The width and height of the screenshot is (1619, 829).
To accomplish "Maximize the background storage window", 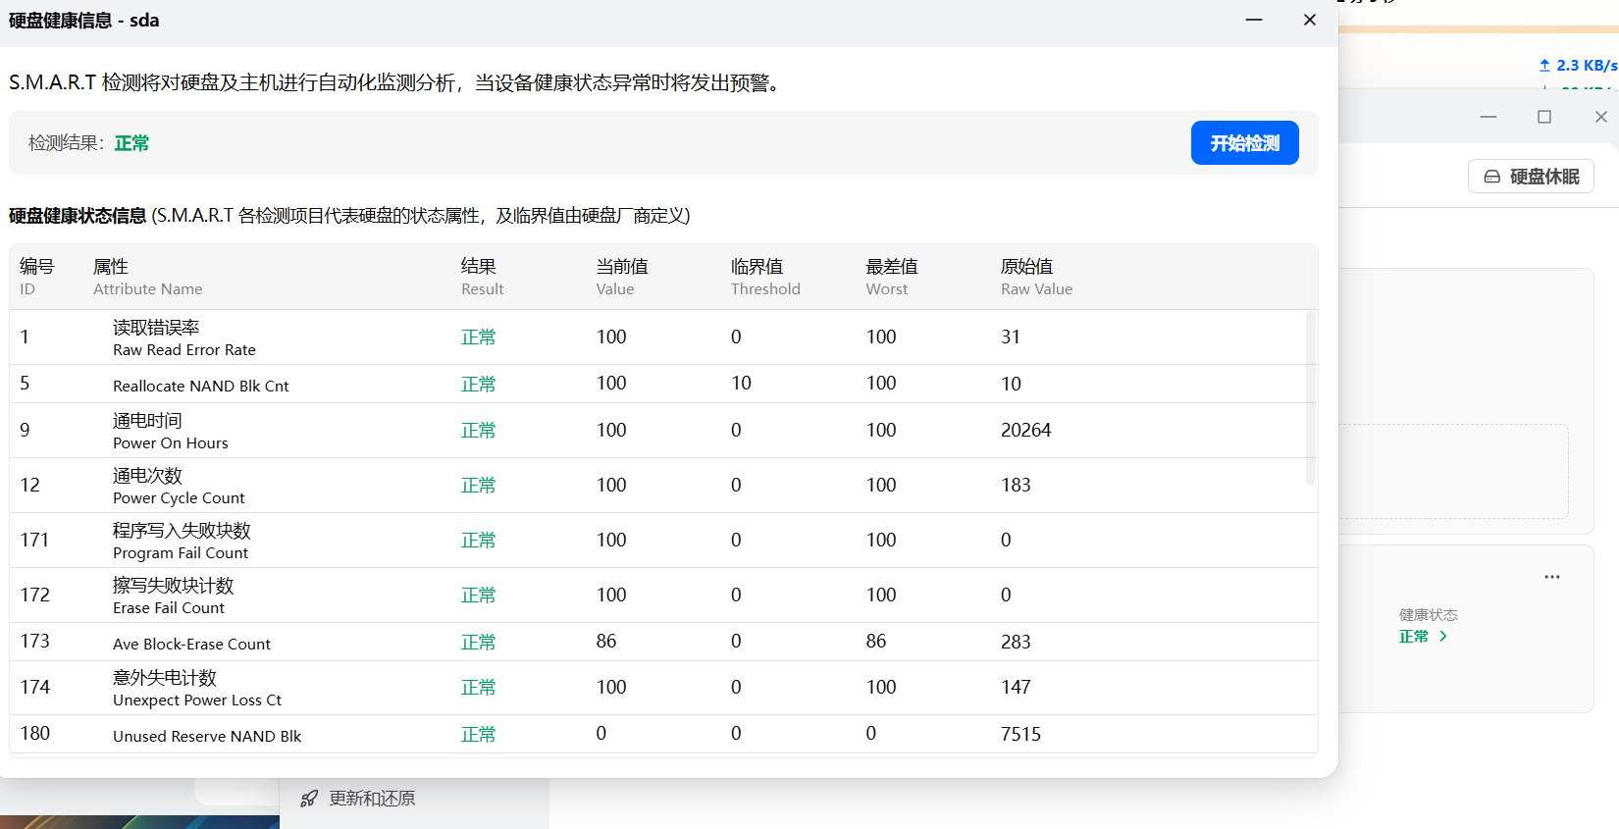I will coord(1544,117).
